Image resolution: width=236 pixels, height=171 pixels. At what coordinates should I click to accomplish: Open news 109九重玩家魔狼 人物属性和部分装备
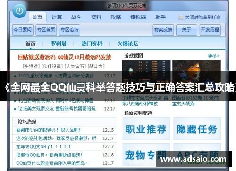click(56, 76)
